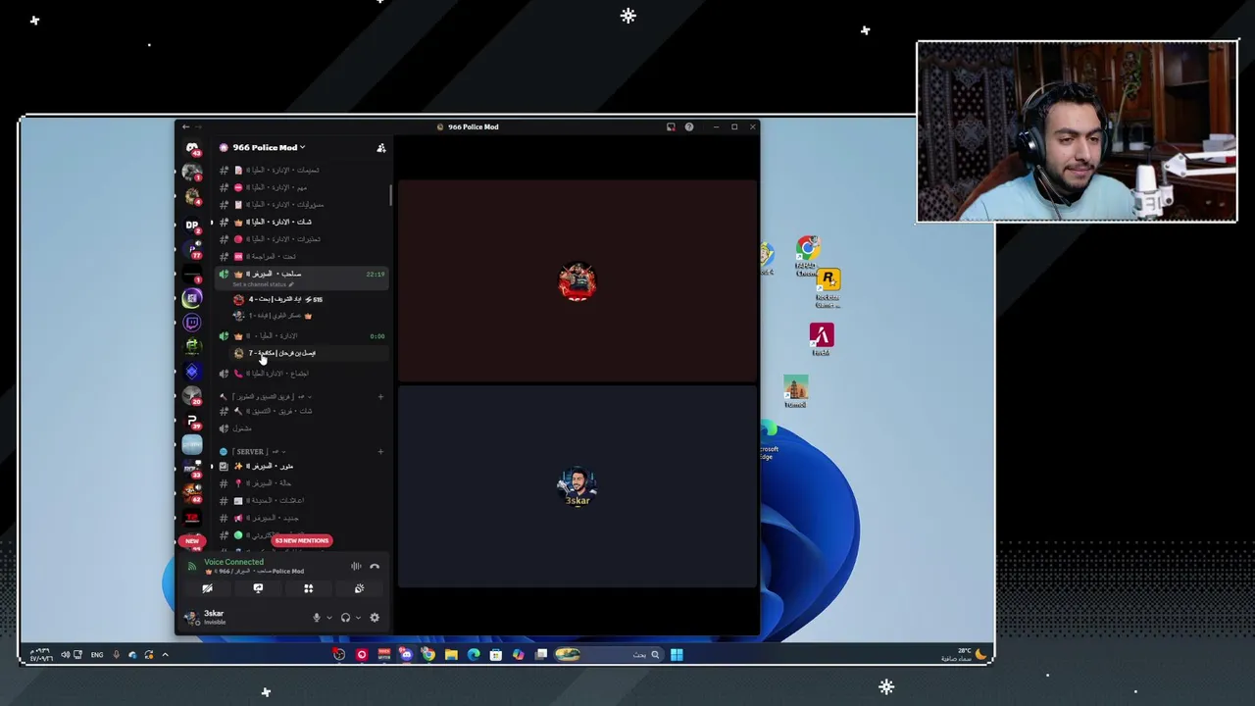Open Discord help icon in title bar

tap(689, 126)
